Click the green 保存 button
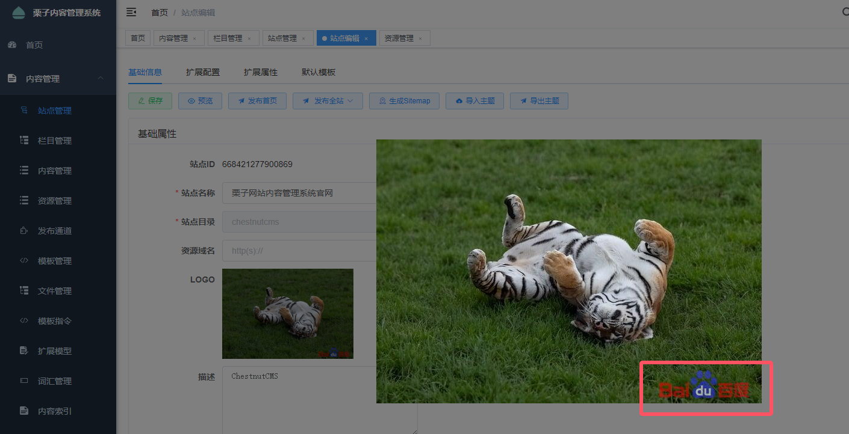 pos(150,101)
